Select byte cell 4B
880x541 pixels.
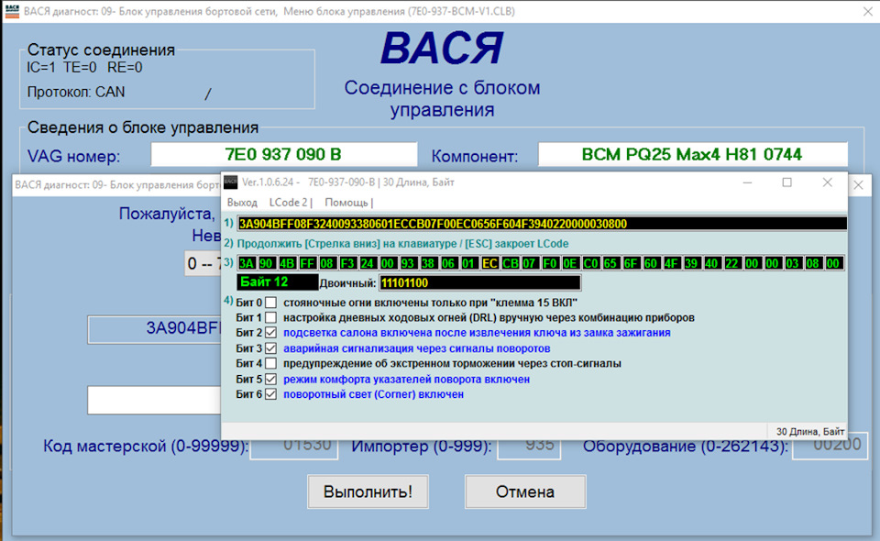(x=287, y=263)
